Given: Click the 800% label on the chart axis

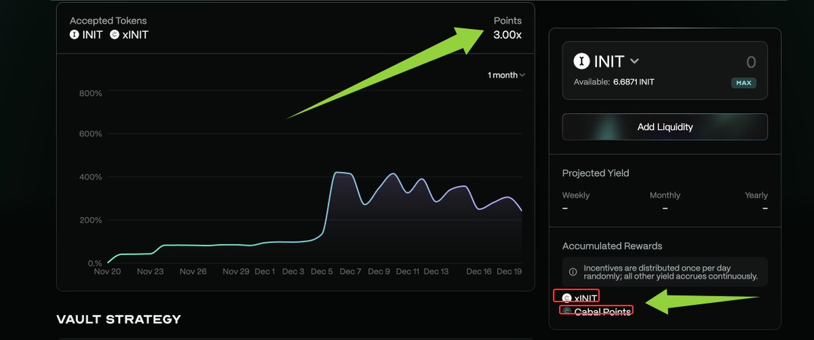Looking at the screenshot, I should pos(90,93).
